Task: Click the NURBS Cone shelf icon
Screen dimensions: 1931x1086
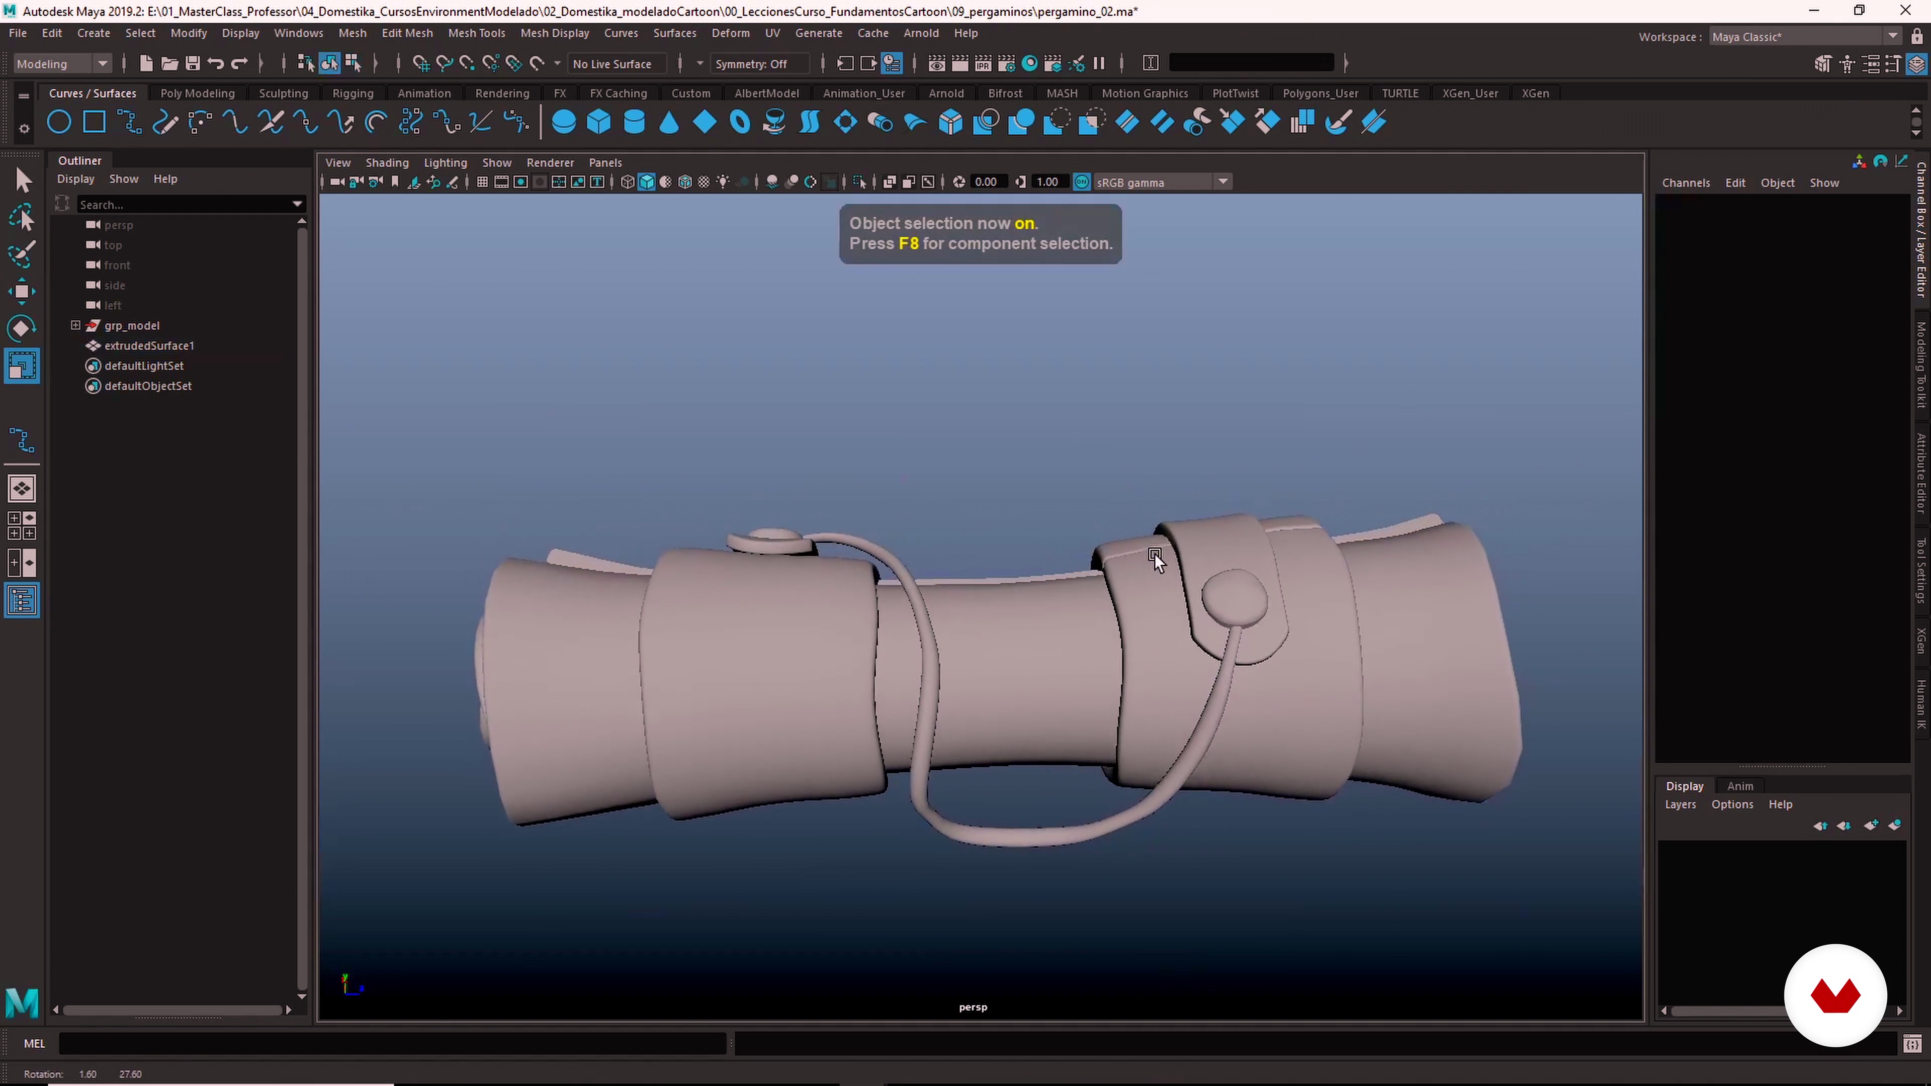Action: (669, 122)
